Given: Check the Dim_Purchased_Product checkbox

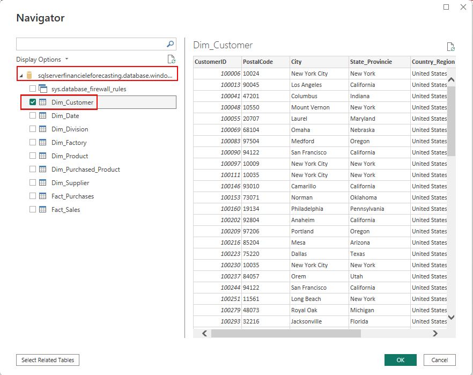Looking at the screenshot, I should [x=33, y=169].
